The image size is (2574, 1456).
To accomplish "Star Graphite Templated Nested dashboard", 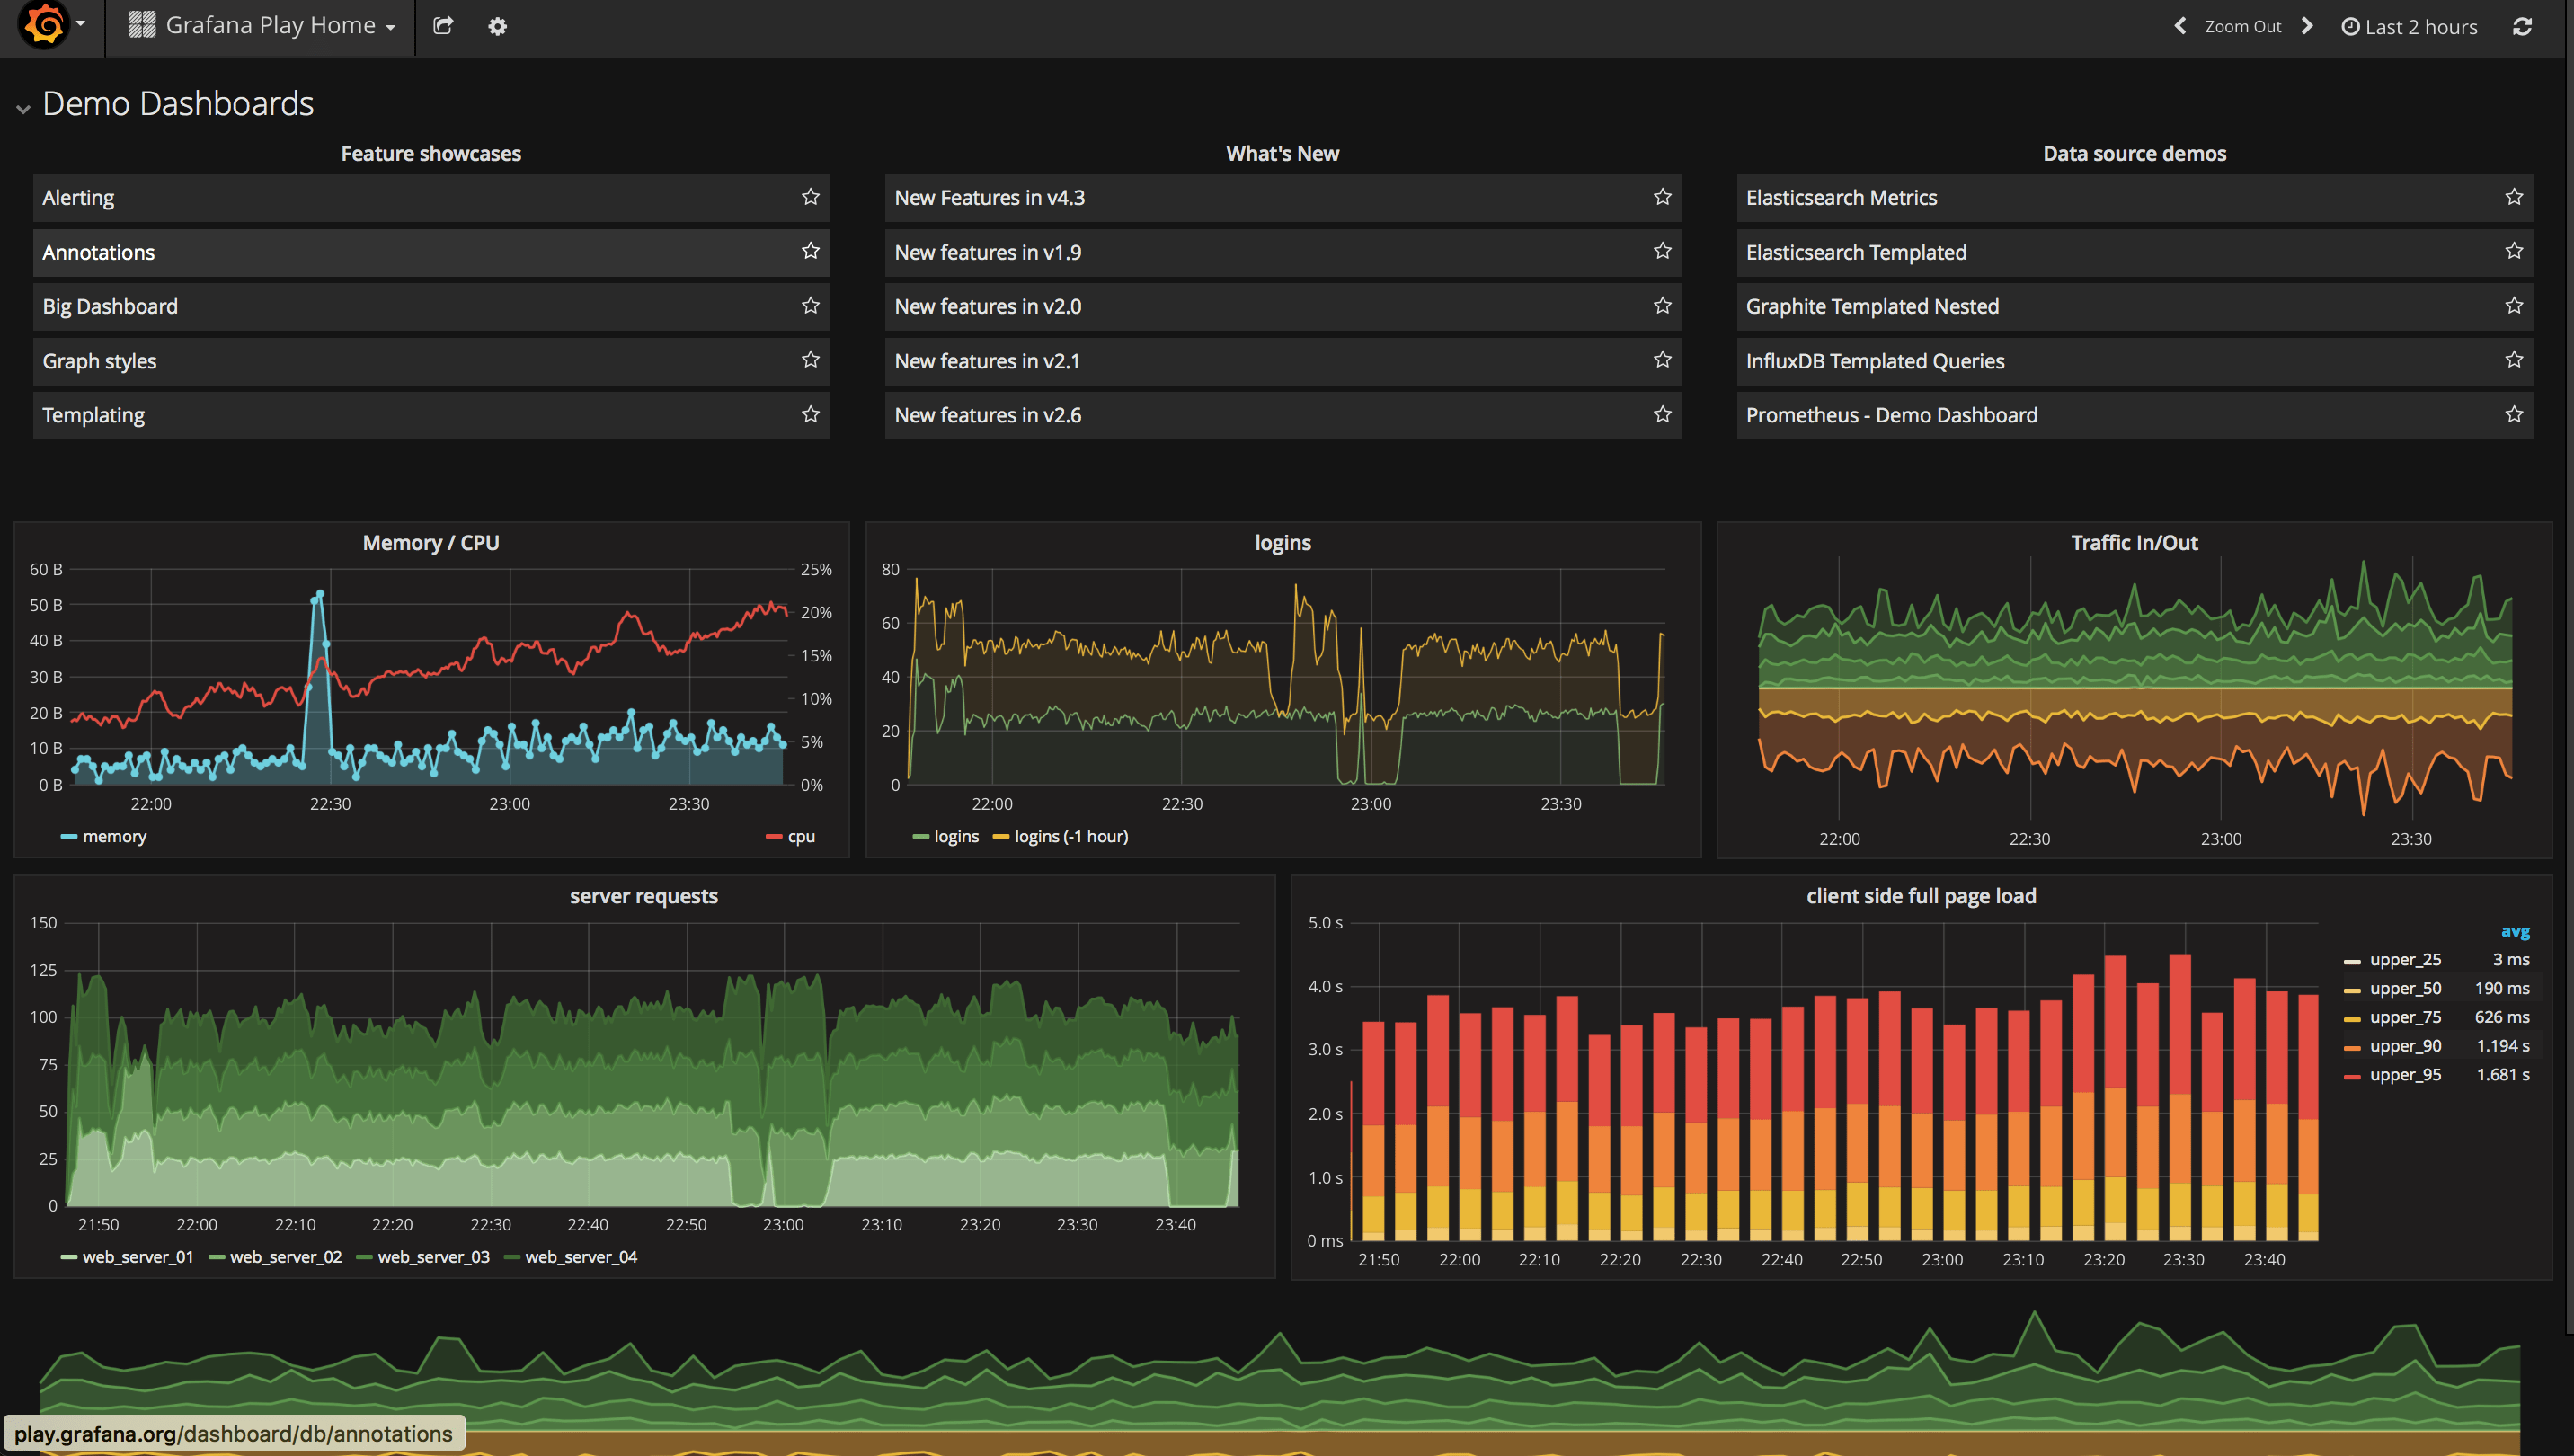I will [2514, 306].
